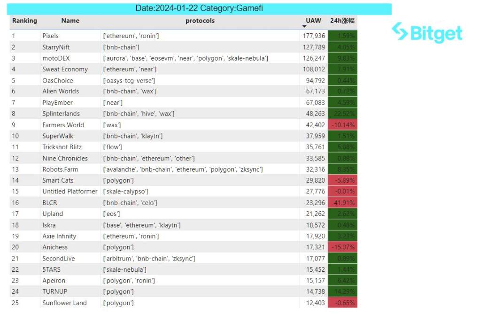Click the Farmers World red -10.14% cell
Image resolution: width=480 pixels, height=314 pixels.
(x=342, y=125)
